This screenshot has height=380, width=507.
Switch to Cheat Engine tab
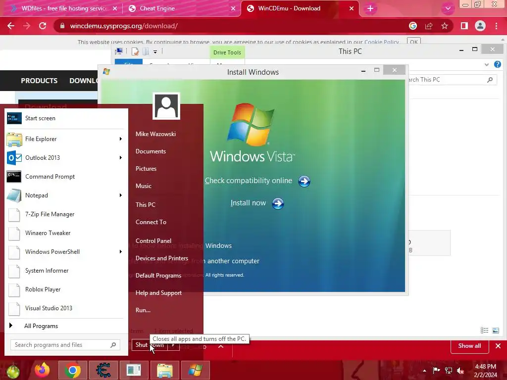[x=181, y=8]
